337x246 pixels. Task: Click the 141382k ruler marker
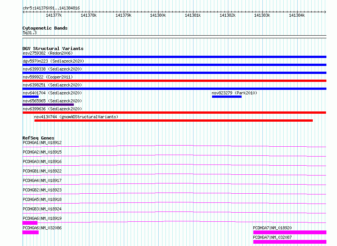coord(228,15)
